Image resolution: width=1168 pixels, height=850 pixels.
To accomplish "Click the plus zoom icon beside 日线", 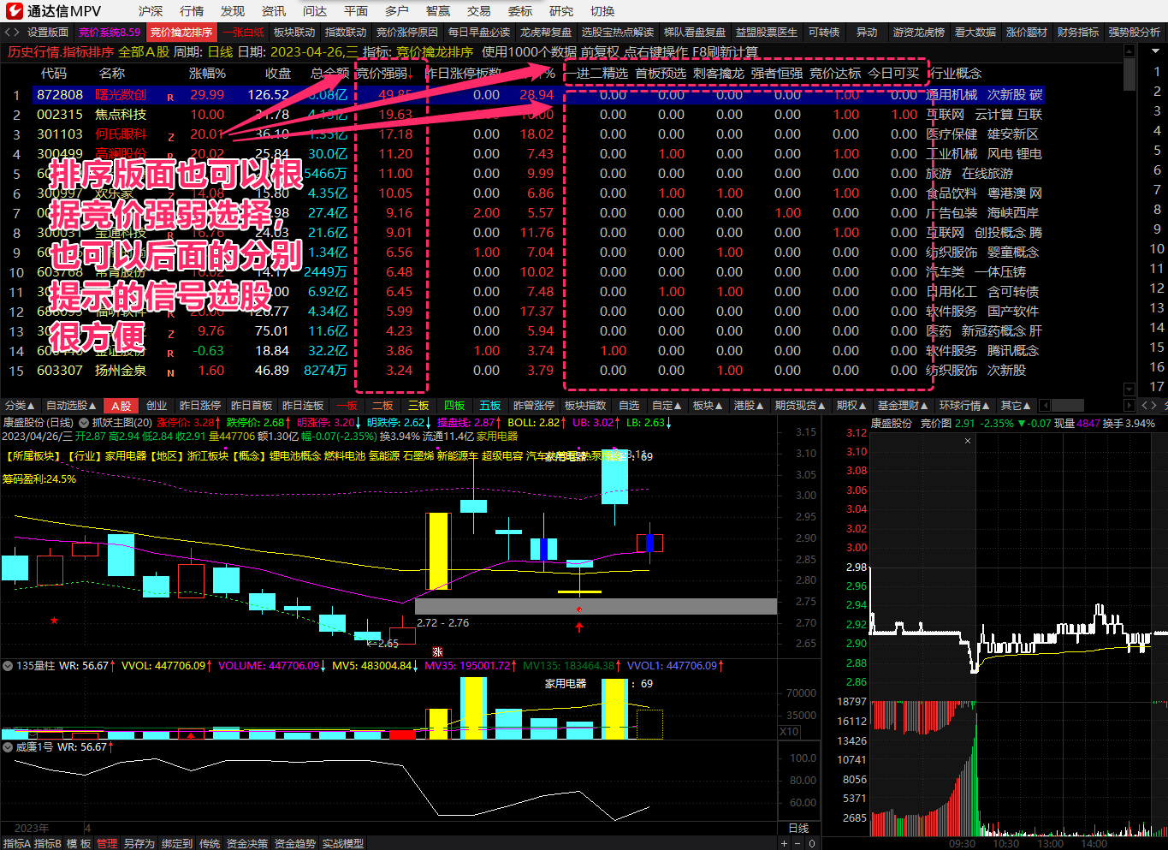I will pos(784,843).
